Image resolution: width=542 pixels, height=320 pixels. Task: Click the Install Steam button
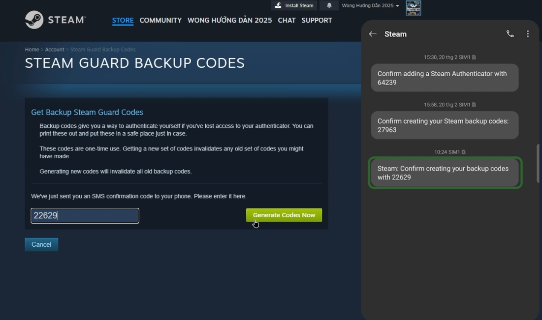294,5
